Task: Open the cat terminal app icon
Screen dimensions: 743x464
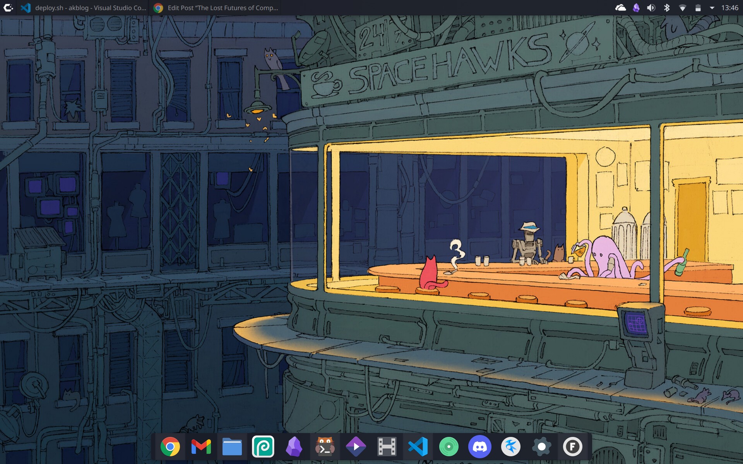Action: pos(325,447)
